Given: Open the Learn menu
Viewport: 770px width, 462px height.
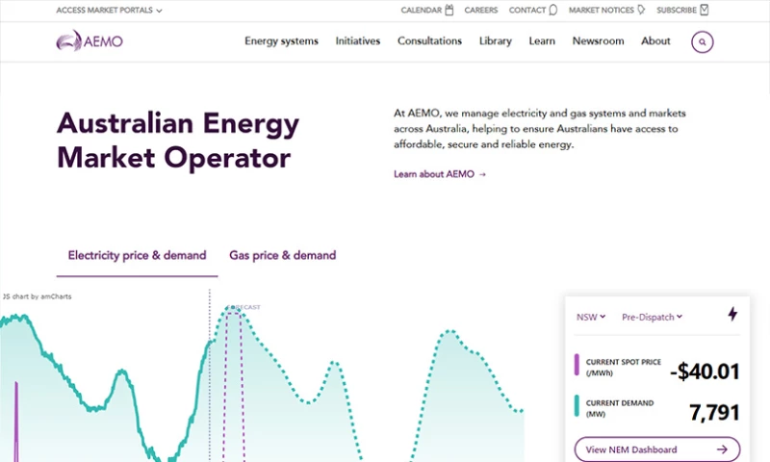Looking at the screenshot, I should point(542,41).
